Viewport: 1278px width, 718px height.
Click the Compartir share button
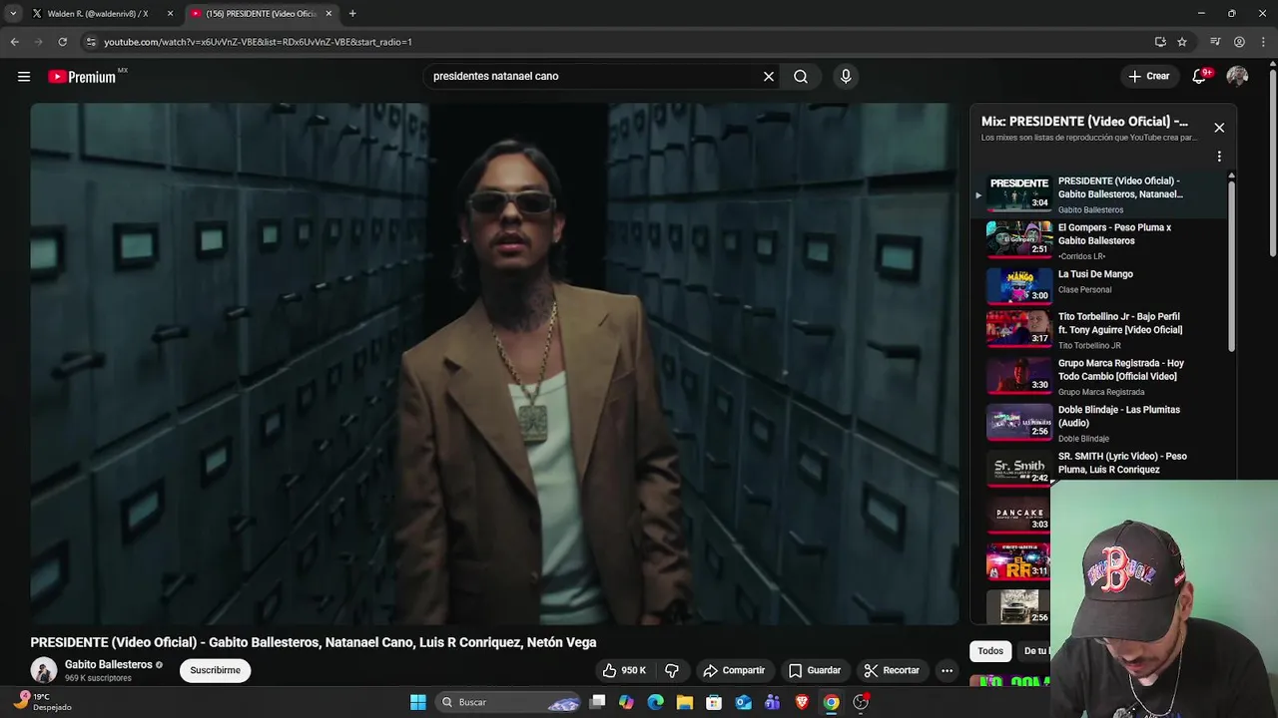click(734, 670)
